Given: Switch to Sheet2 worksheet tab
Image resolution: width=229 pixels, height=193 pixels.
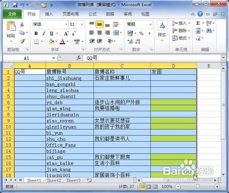Looking at the screenshot, I should pyautogui.click(x=54, y=181).
